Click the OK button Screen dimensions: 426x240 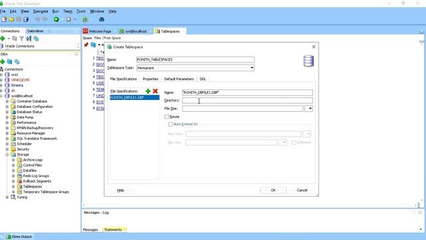click(273, 190)
